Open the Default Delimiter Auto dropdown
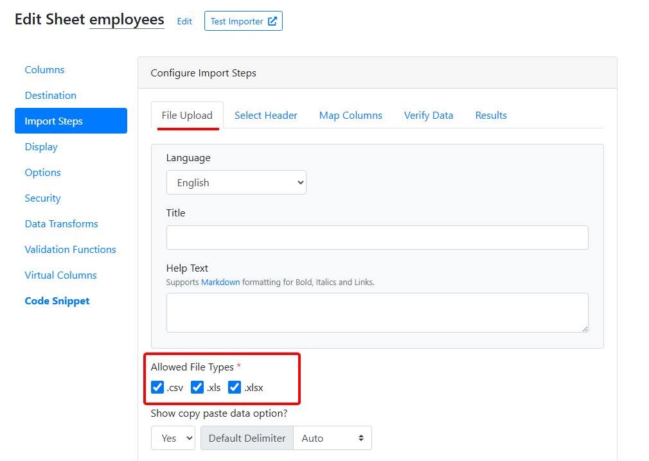This screenshot has width=649, height=461. 332,438
